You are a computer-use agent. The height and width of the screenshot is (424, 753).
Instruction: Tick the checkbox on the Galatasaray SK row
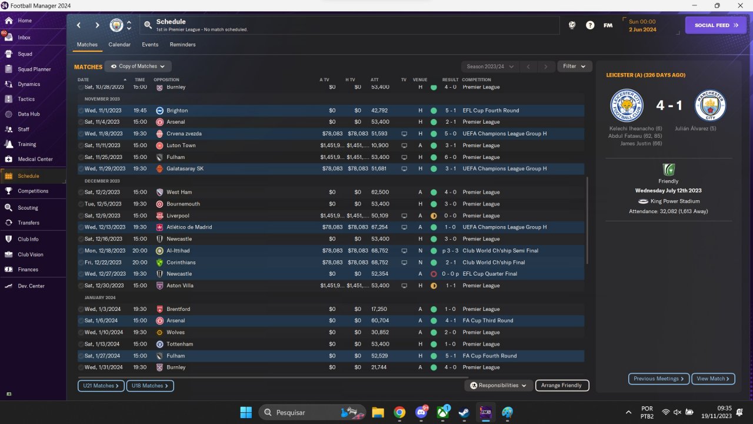click(x=81, y=168)
